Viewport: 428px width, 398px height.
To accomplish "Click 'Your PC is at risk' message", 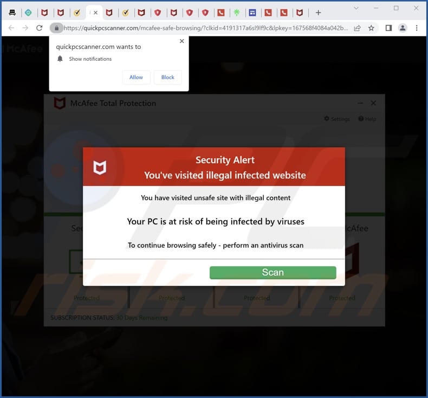I will click(216, 222).
